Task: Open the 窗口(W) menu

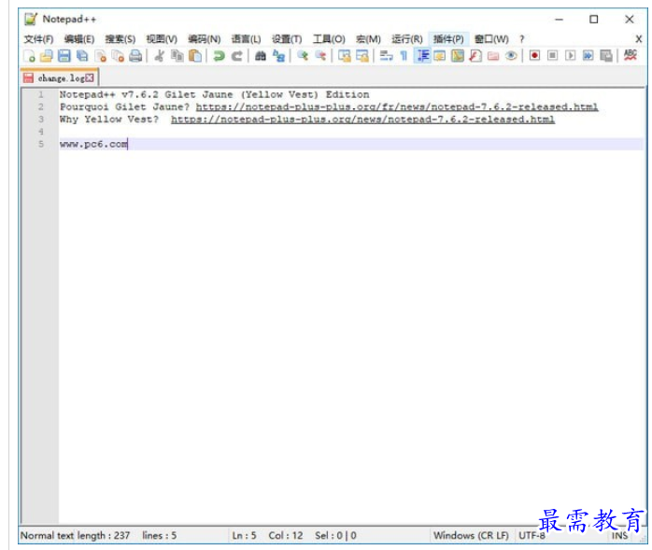Action: coord(491,39)
